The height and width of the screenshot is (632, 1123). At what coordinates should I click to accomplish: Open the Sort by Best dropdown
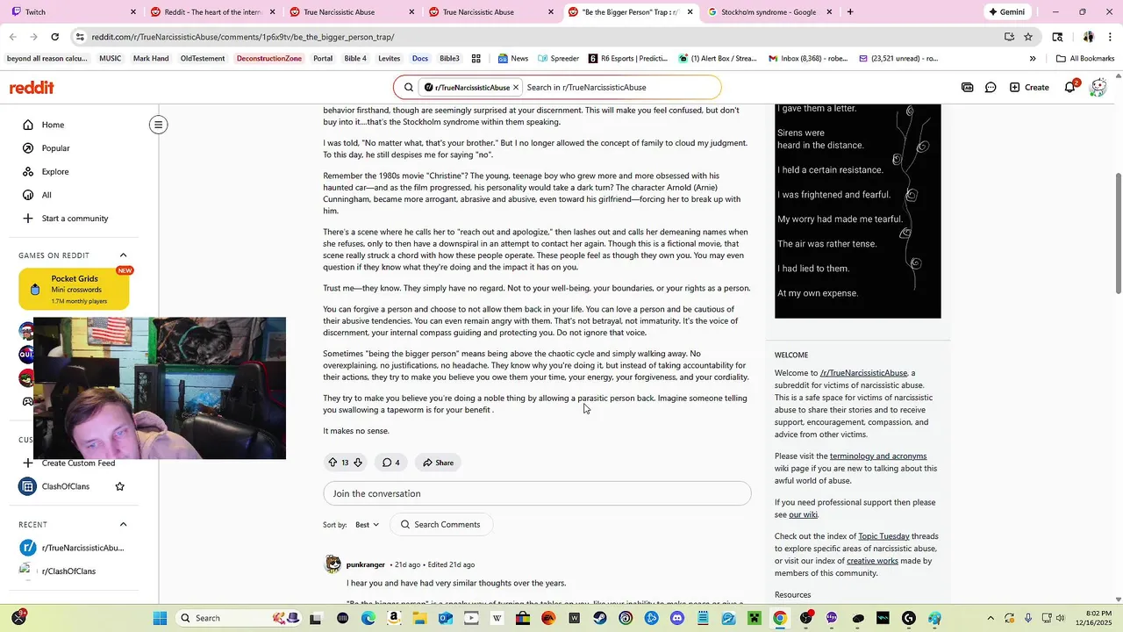[367, 525]
